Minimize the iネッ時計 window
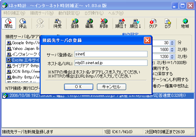The width and height of the screenshot is (196, 137). point(175,6)
